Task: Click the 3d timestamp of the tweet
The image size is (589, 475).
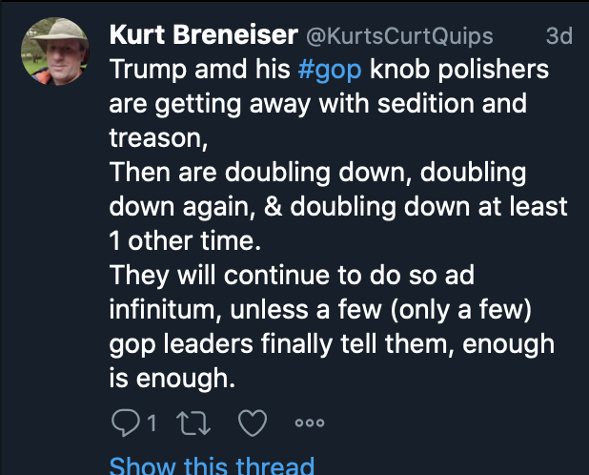Action: click(x=558, y=37)
